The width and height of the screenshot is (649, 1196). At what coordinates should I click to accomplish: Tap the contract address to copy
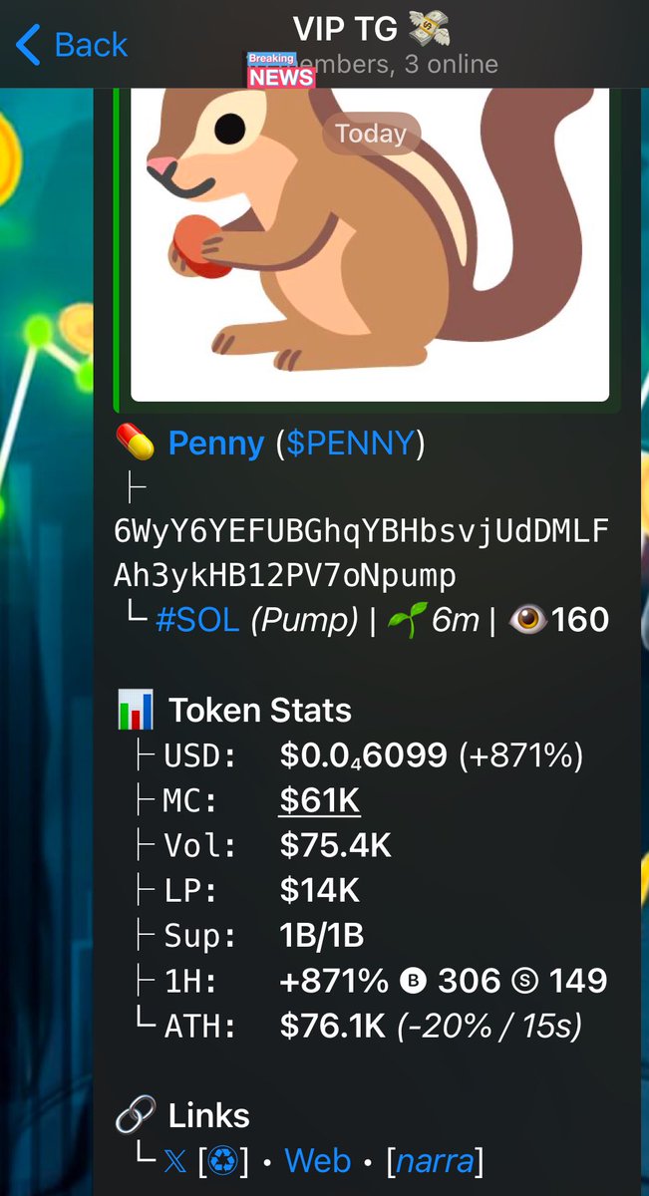point(361,553)
